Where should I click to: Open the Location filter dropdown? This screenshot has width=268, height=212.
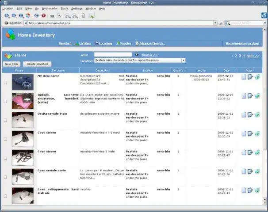click(184, 60)
